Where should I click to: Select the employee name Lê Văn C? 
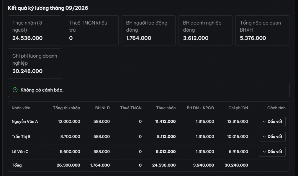20,151
